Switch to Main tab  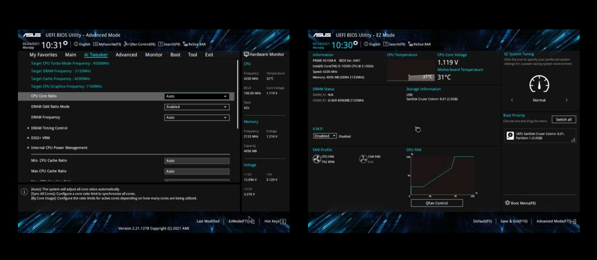point(70,54)
